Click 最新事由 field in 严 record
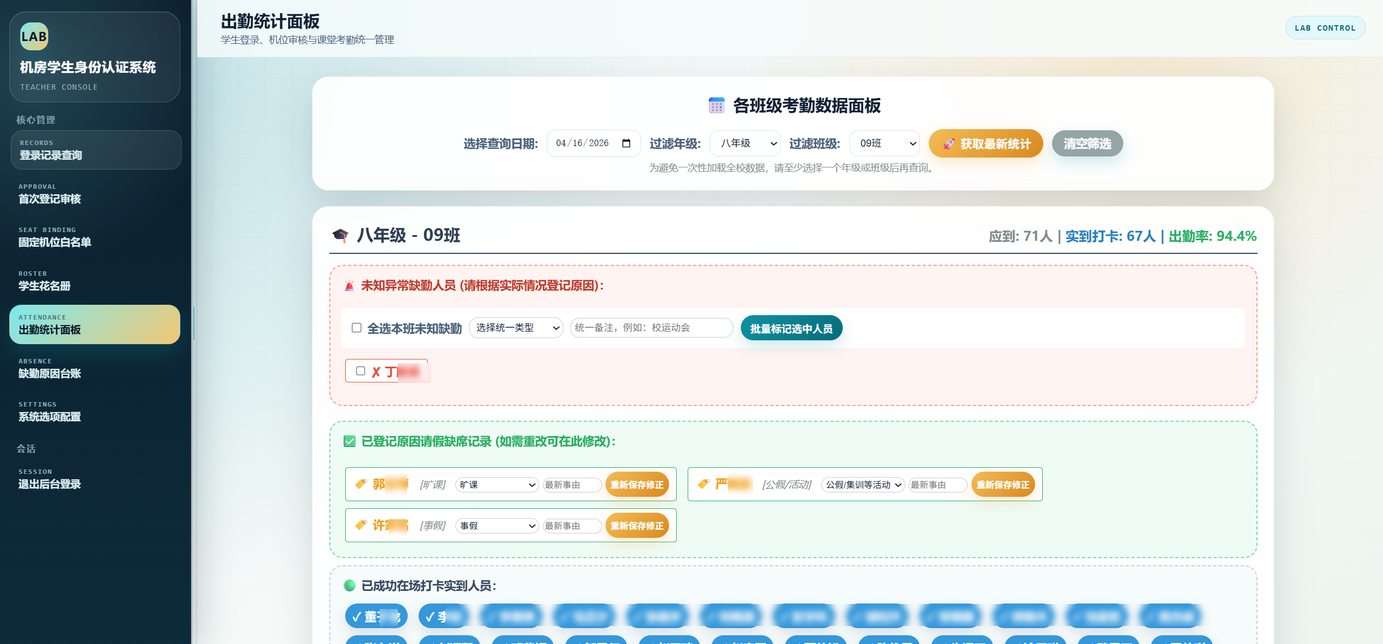 point(938,485)
